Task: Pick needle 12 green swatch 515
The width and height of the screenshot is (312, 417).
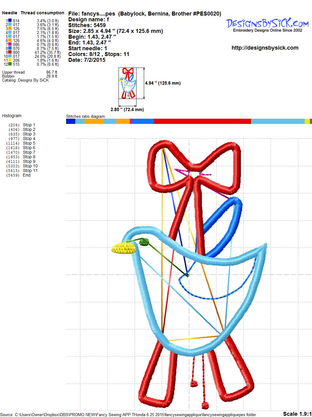Action: pos(10,64)
